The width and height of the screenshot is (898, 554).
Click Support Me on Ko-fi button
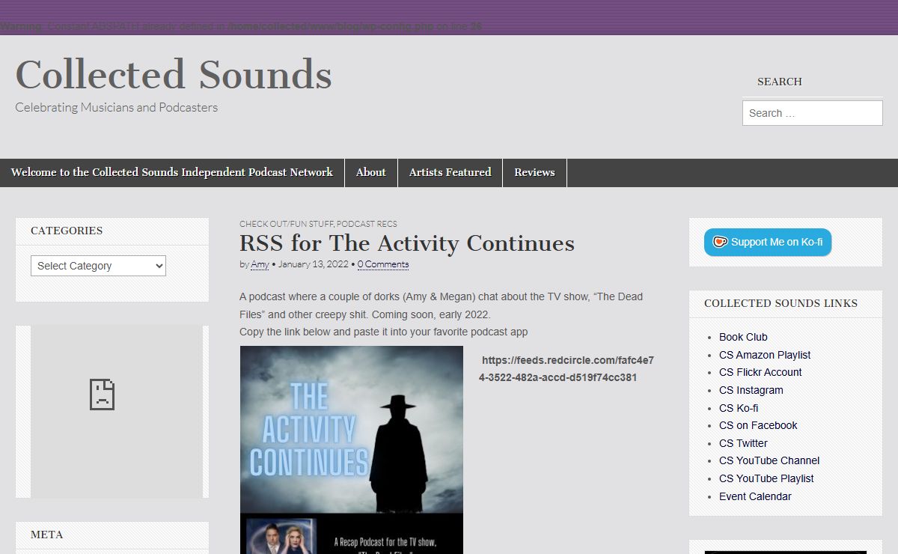[x=768, y=242]
